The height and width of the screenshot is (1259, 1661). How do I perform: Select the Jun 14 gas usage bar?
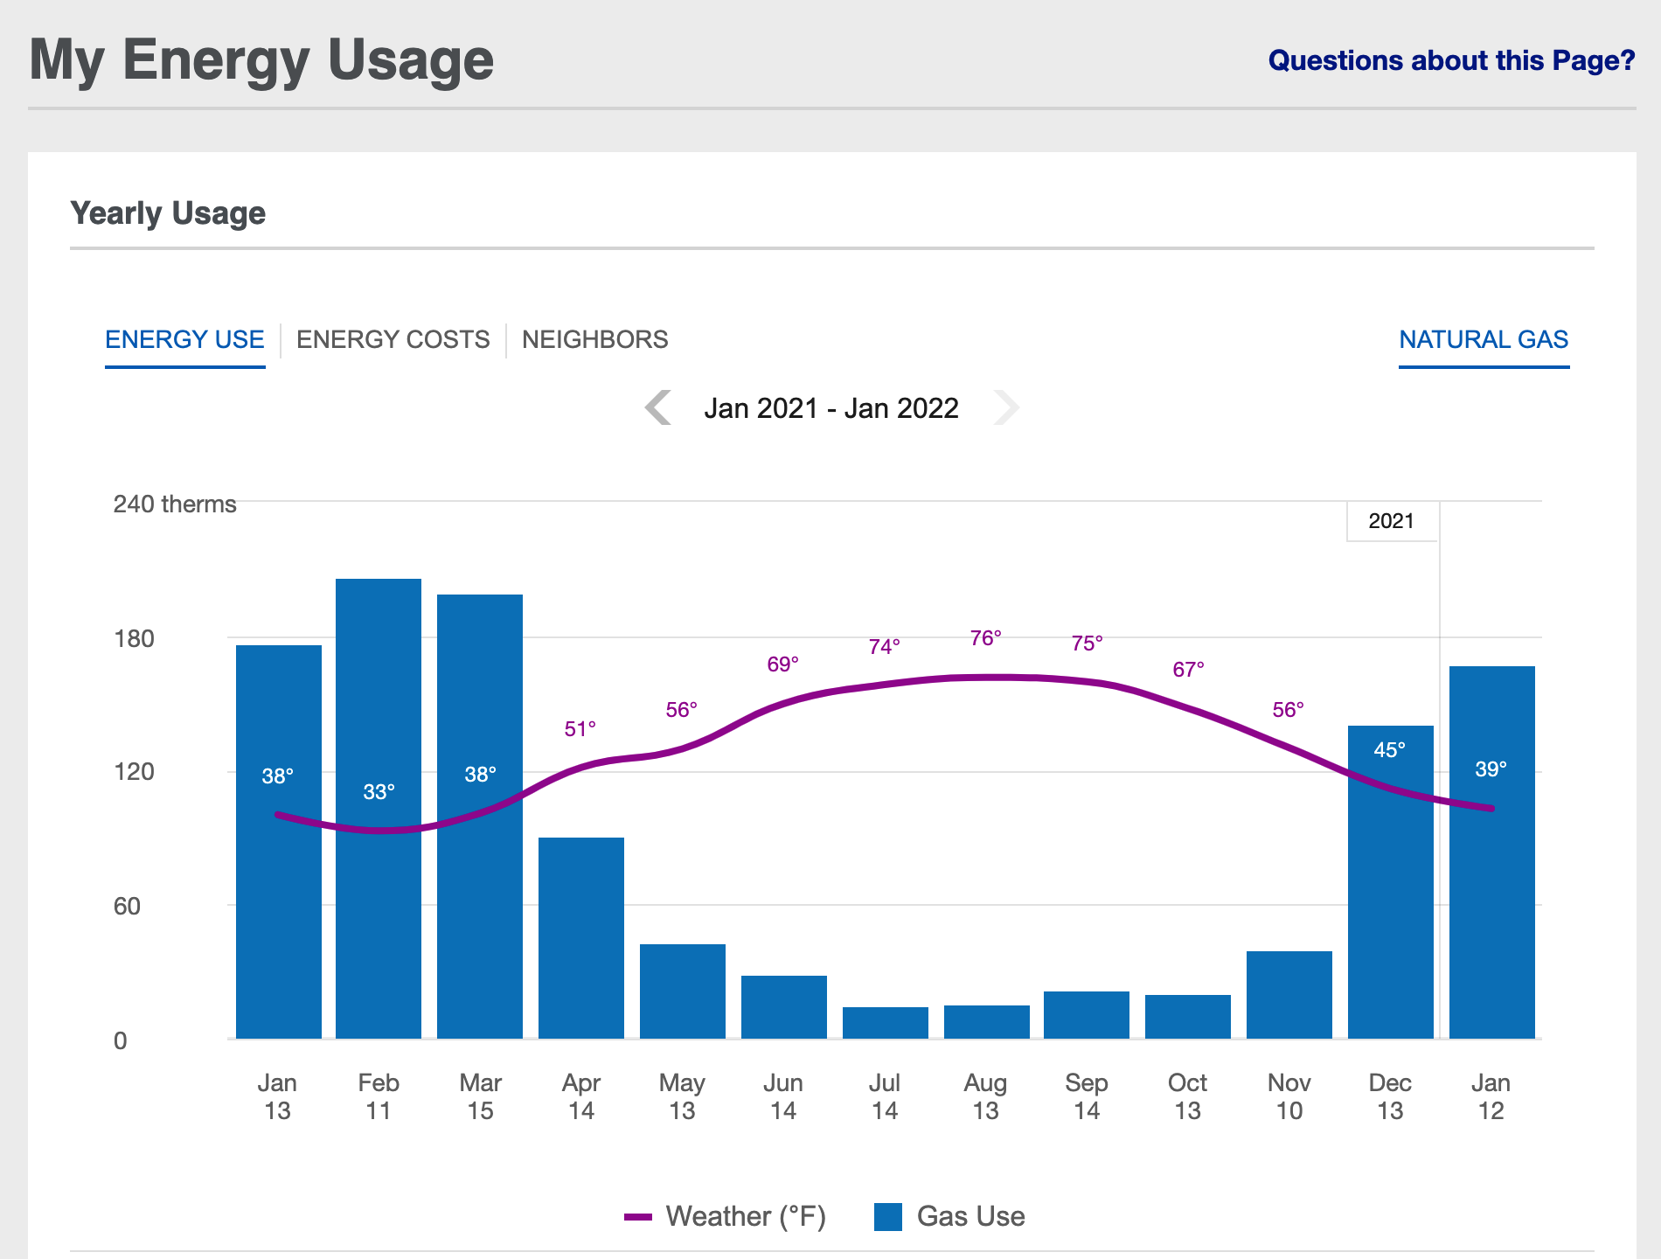pos(784,1007)
